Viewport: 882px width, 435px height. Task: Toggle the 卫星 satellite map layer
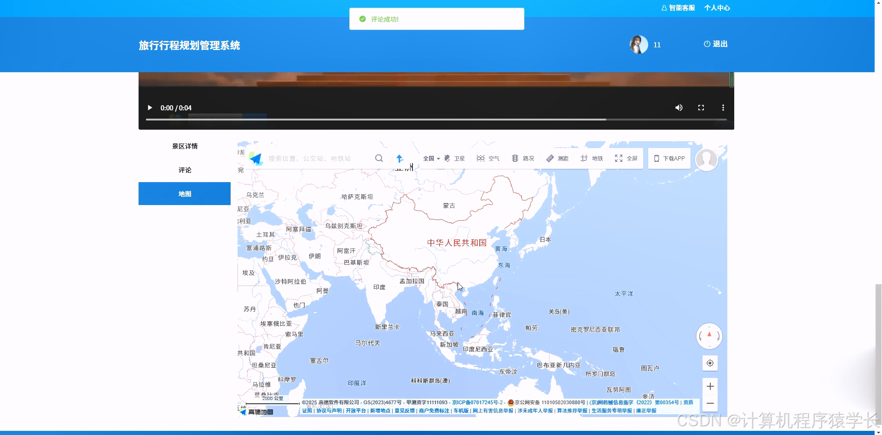tap(455, 158)
